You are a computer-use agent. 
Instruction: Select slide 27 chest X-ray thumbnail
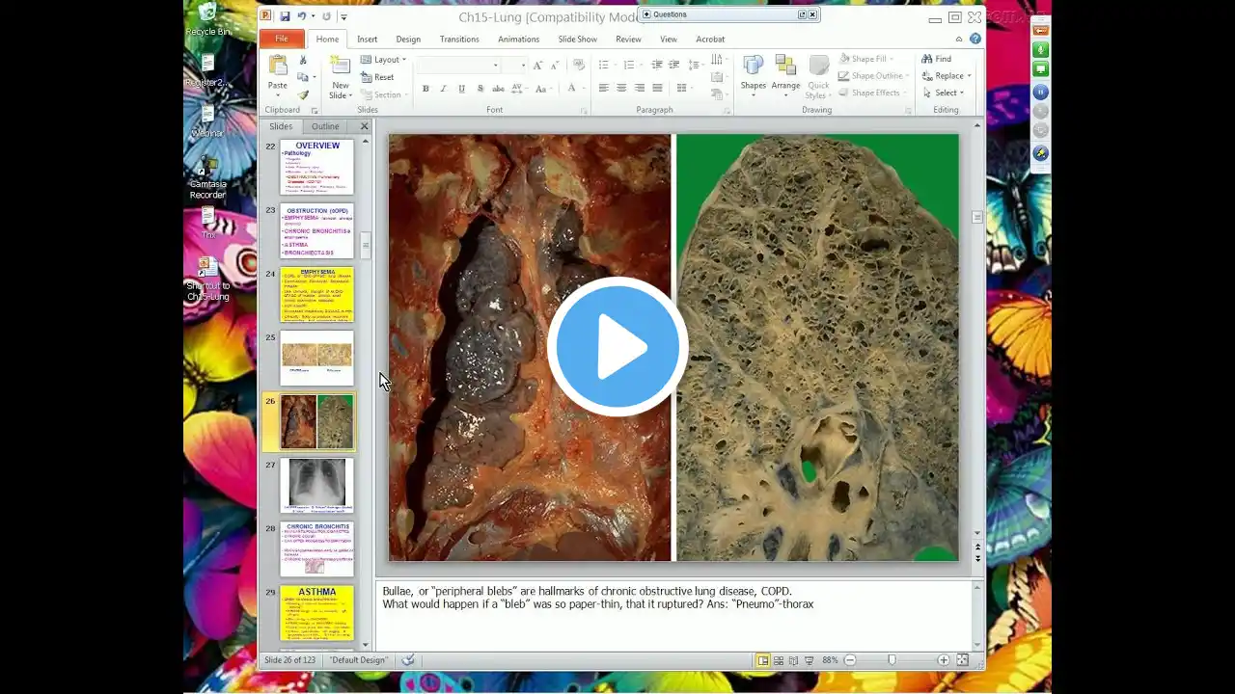[x=316, y=485]
